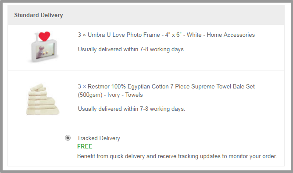This screenshot has height=173, width=293.
Task: Click the Tracked Delivery label text
Action: (x=99, y=138)
